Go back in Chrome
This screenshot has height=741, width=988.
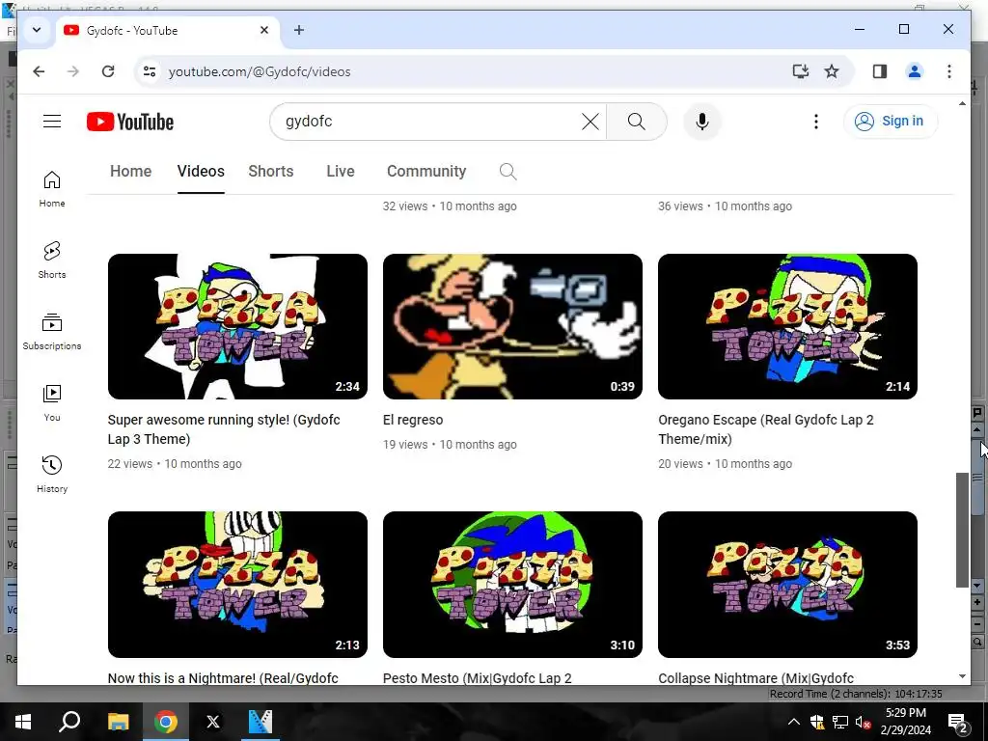tap(39, 71)
